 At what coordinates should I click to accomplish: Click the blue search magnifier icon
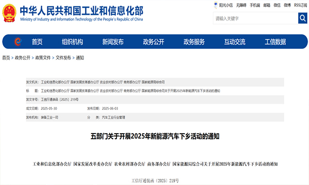coord(302,18)
